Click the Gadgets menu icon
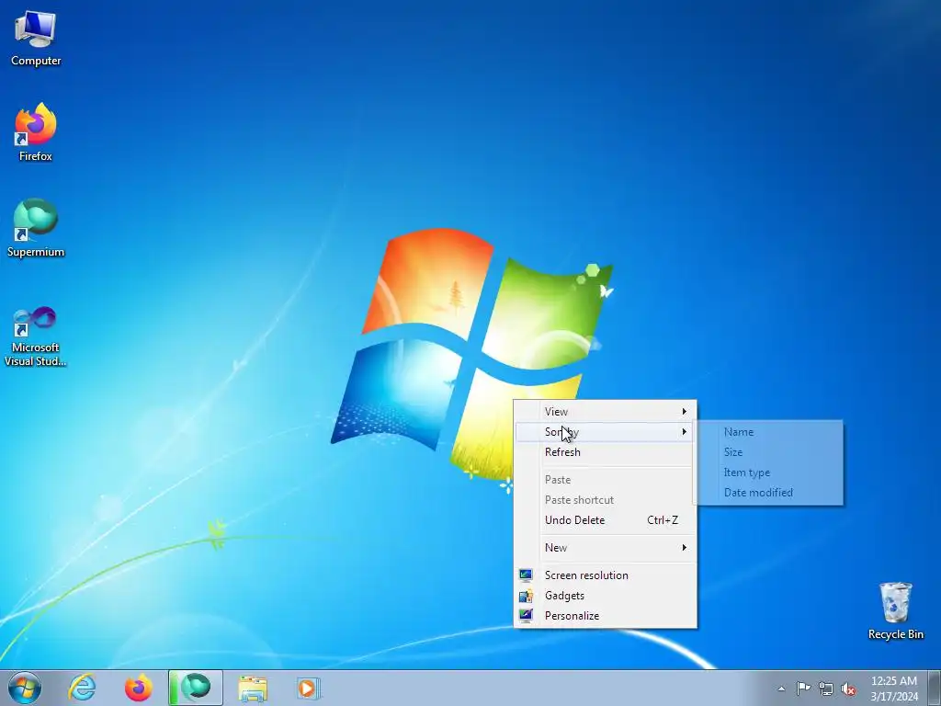Screen dimensions: 941x706 point(526,596)
